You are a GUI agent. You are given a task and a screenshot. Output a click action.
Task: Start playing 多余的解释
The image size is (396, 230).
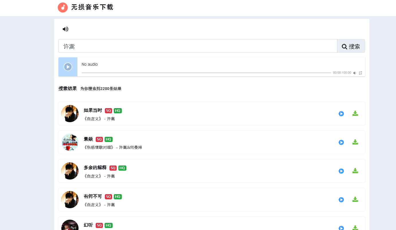[x=341, y=171]
